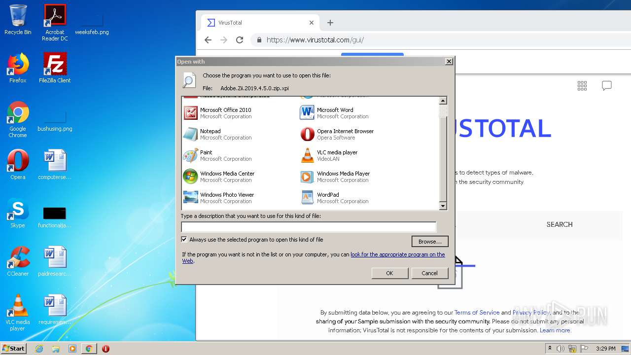Select Google Chrome desktop shortcut
The width and height of the screenshot is (631, 355).
pos(18,119)
